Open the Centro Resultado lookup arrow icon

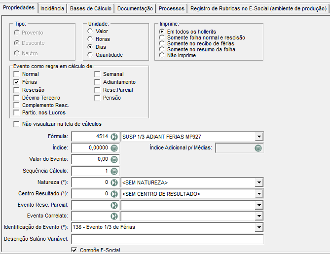click(114, 194)
